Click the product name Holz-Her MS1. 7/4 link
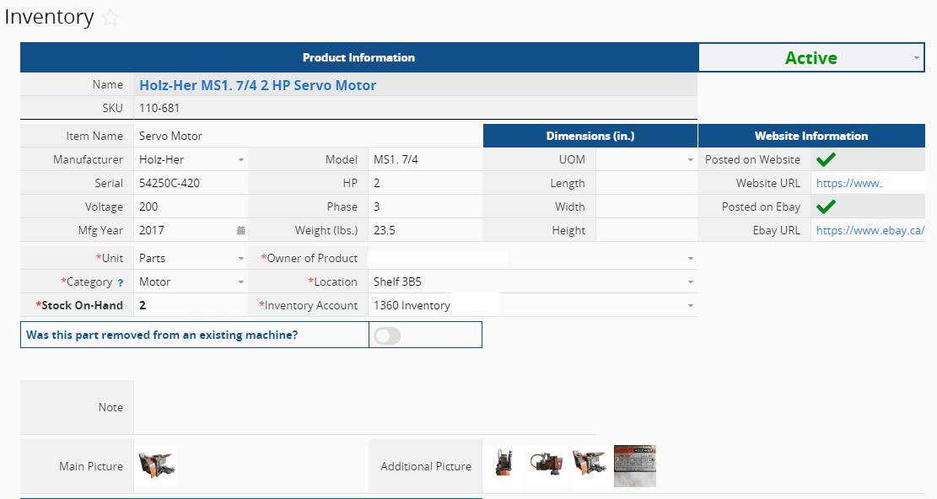This screenshot has width=937, height=499. pos(257,85)
